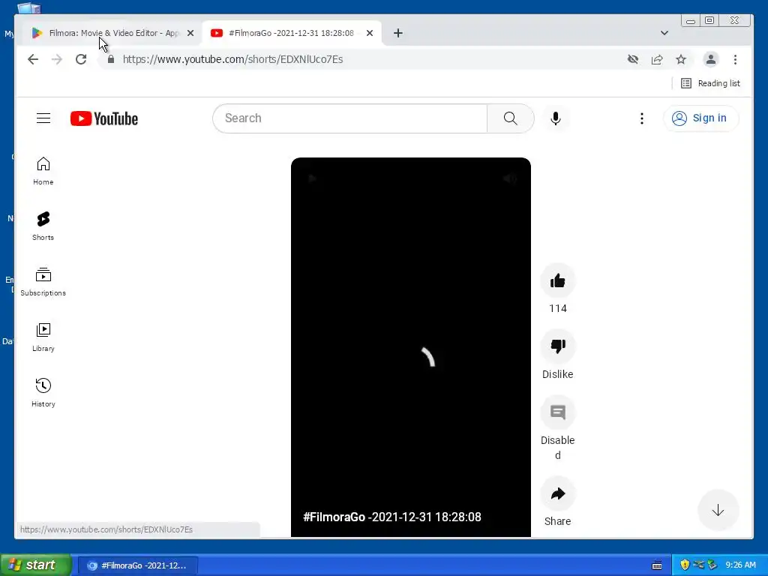
Task: Click the #FilmoraGo video title
Action: 391,517
